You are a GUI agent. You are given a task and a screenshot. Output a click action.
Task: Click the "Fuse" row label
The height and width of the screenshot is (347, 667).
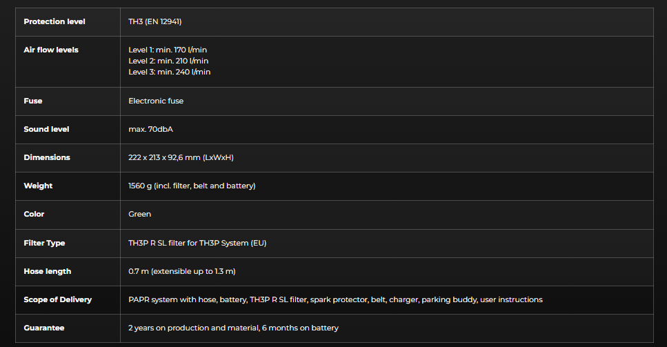point(33,101)
